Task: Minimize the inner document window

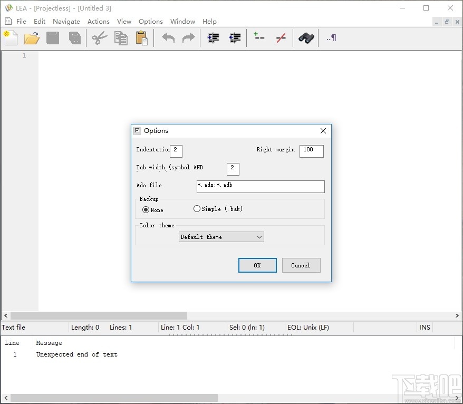Action: click(x=437, y=22)
